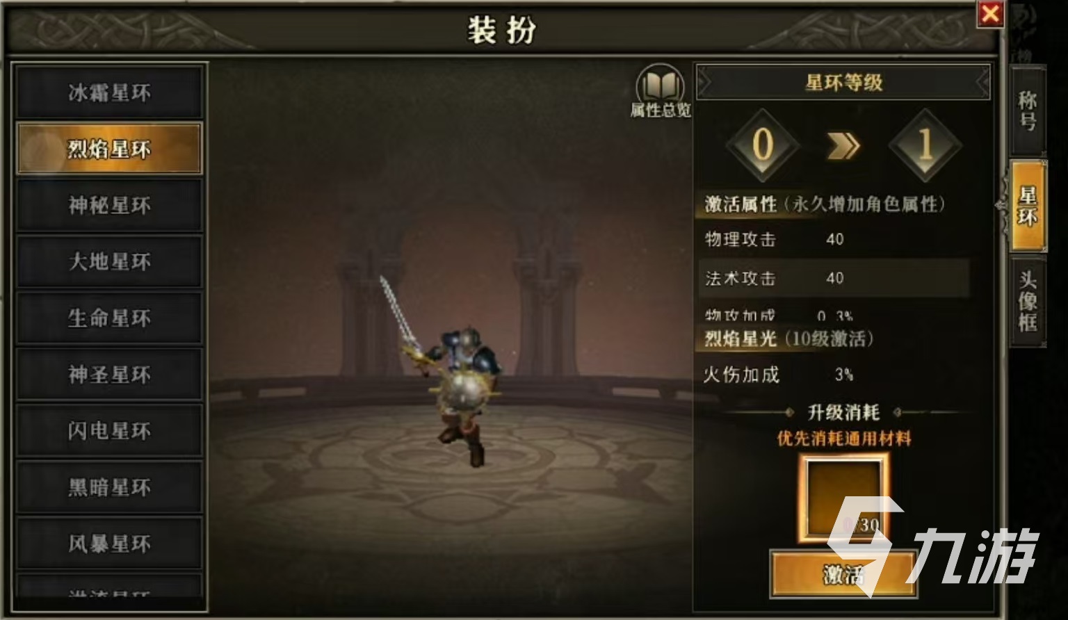
Task: Close the 装扮 window
Action: (x=990, y=14)
